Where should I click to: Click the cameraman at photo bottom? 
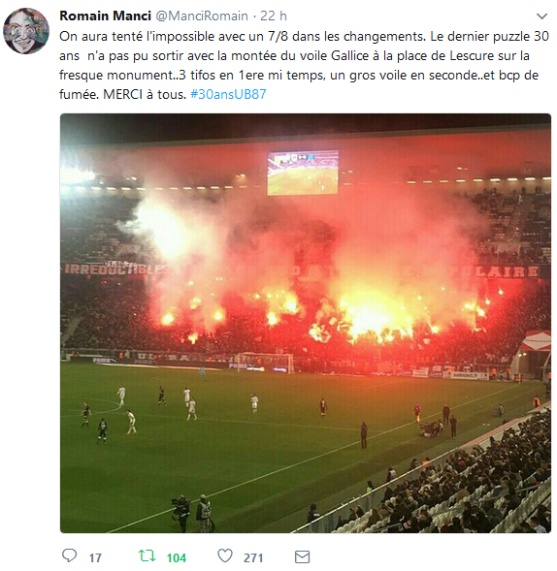point(181,513)
